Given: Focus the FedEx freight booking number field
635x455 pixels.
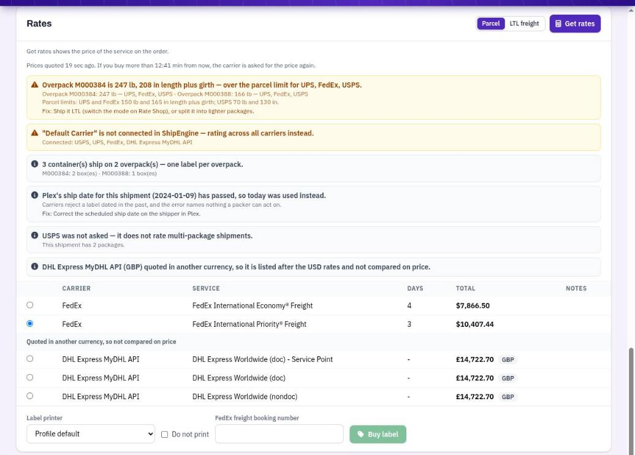Looking at the screenshot, I should [x=279, y=434].
